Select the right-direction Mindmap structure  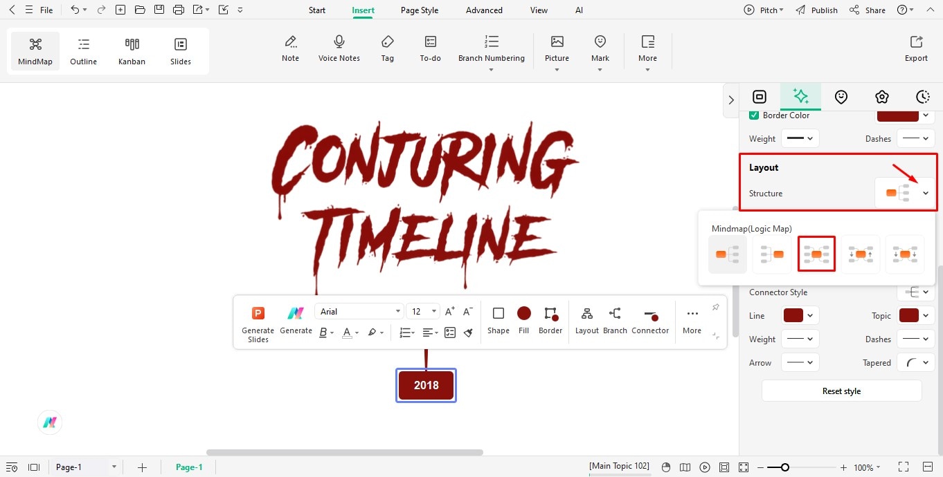(x=728, y=254)
